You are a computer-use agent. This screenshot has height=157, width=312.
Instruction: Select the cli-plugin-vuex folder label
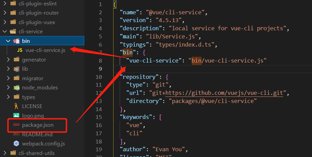tap(37, 22)
